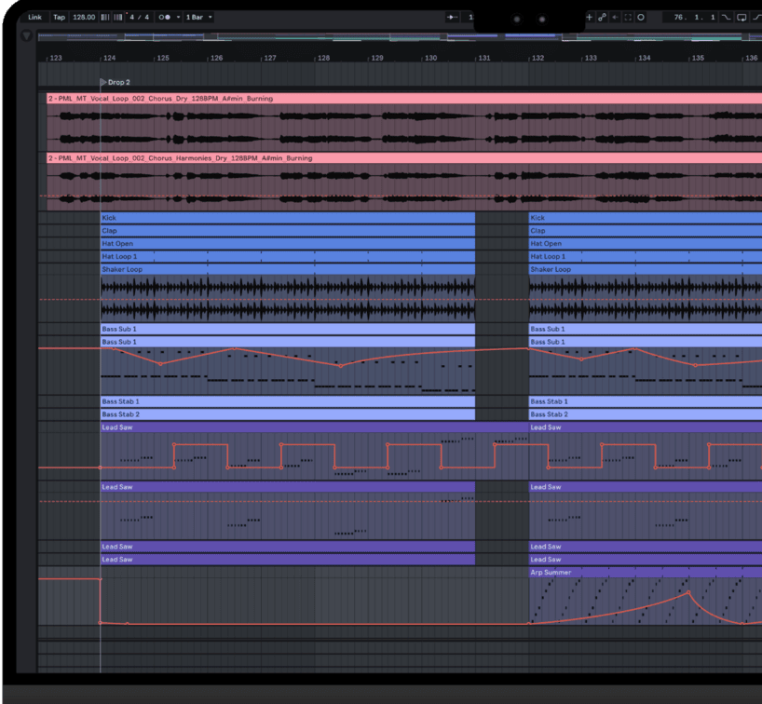The width and height of the screenshot is (762, 704).
Task: Toggle the Loop switch icon
Action: tap(742, 17)
